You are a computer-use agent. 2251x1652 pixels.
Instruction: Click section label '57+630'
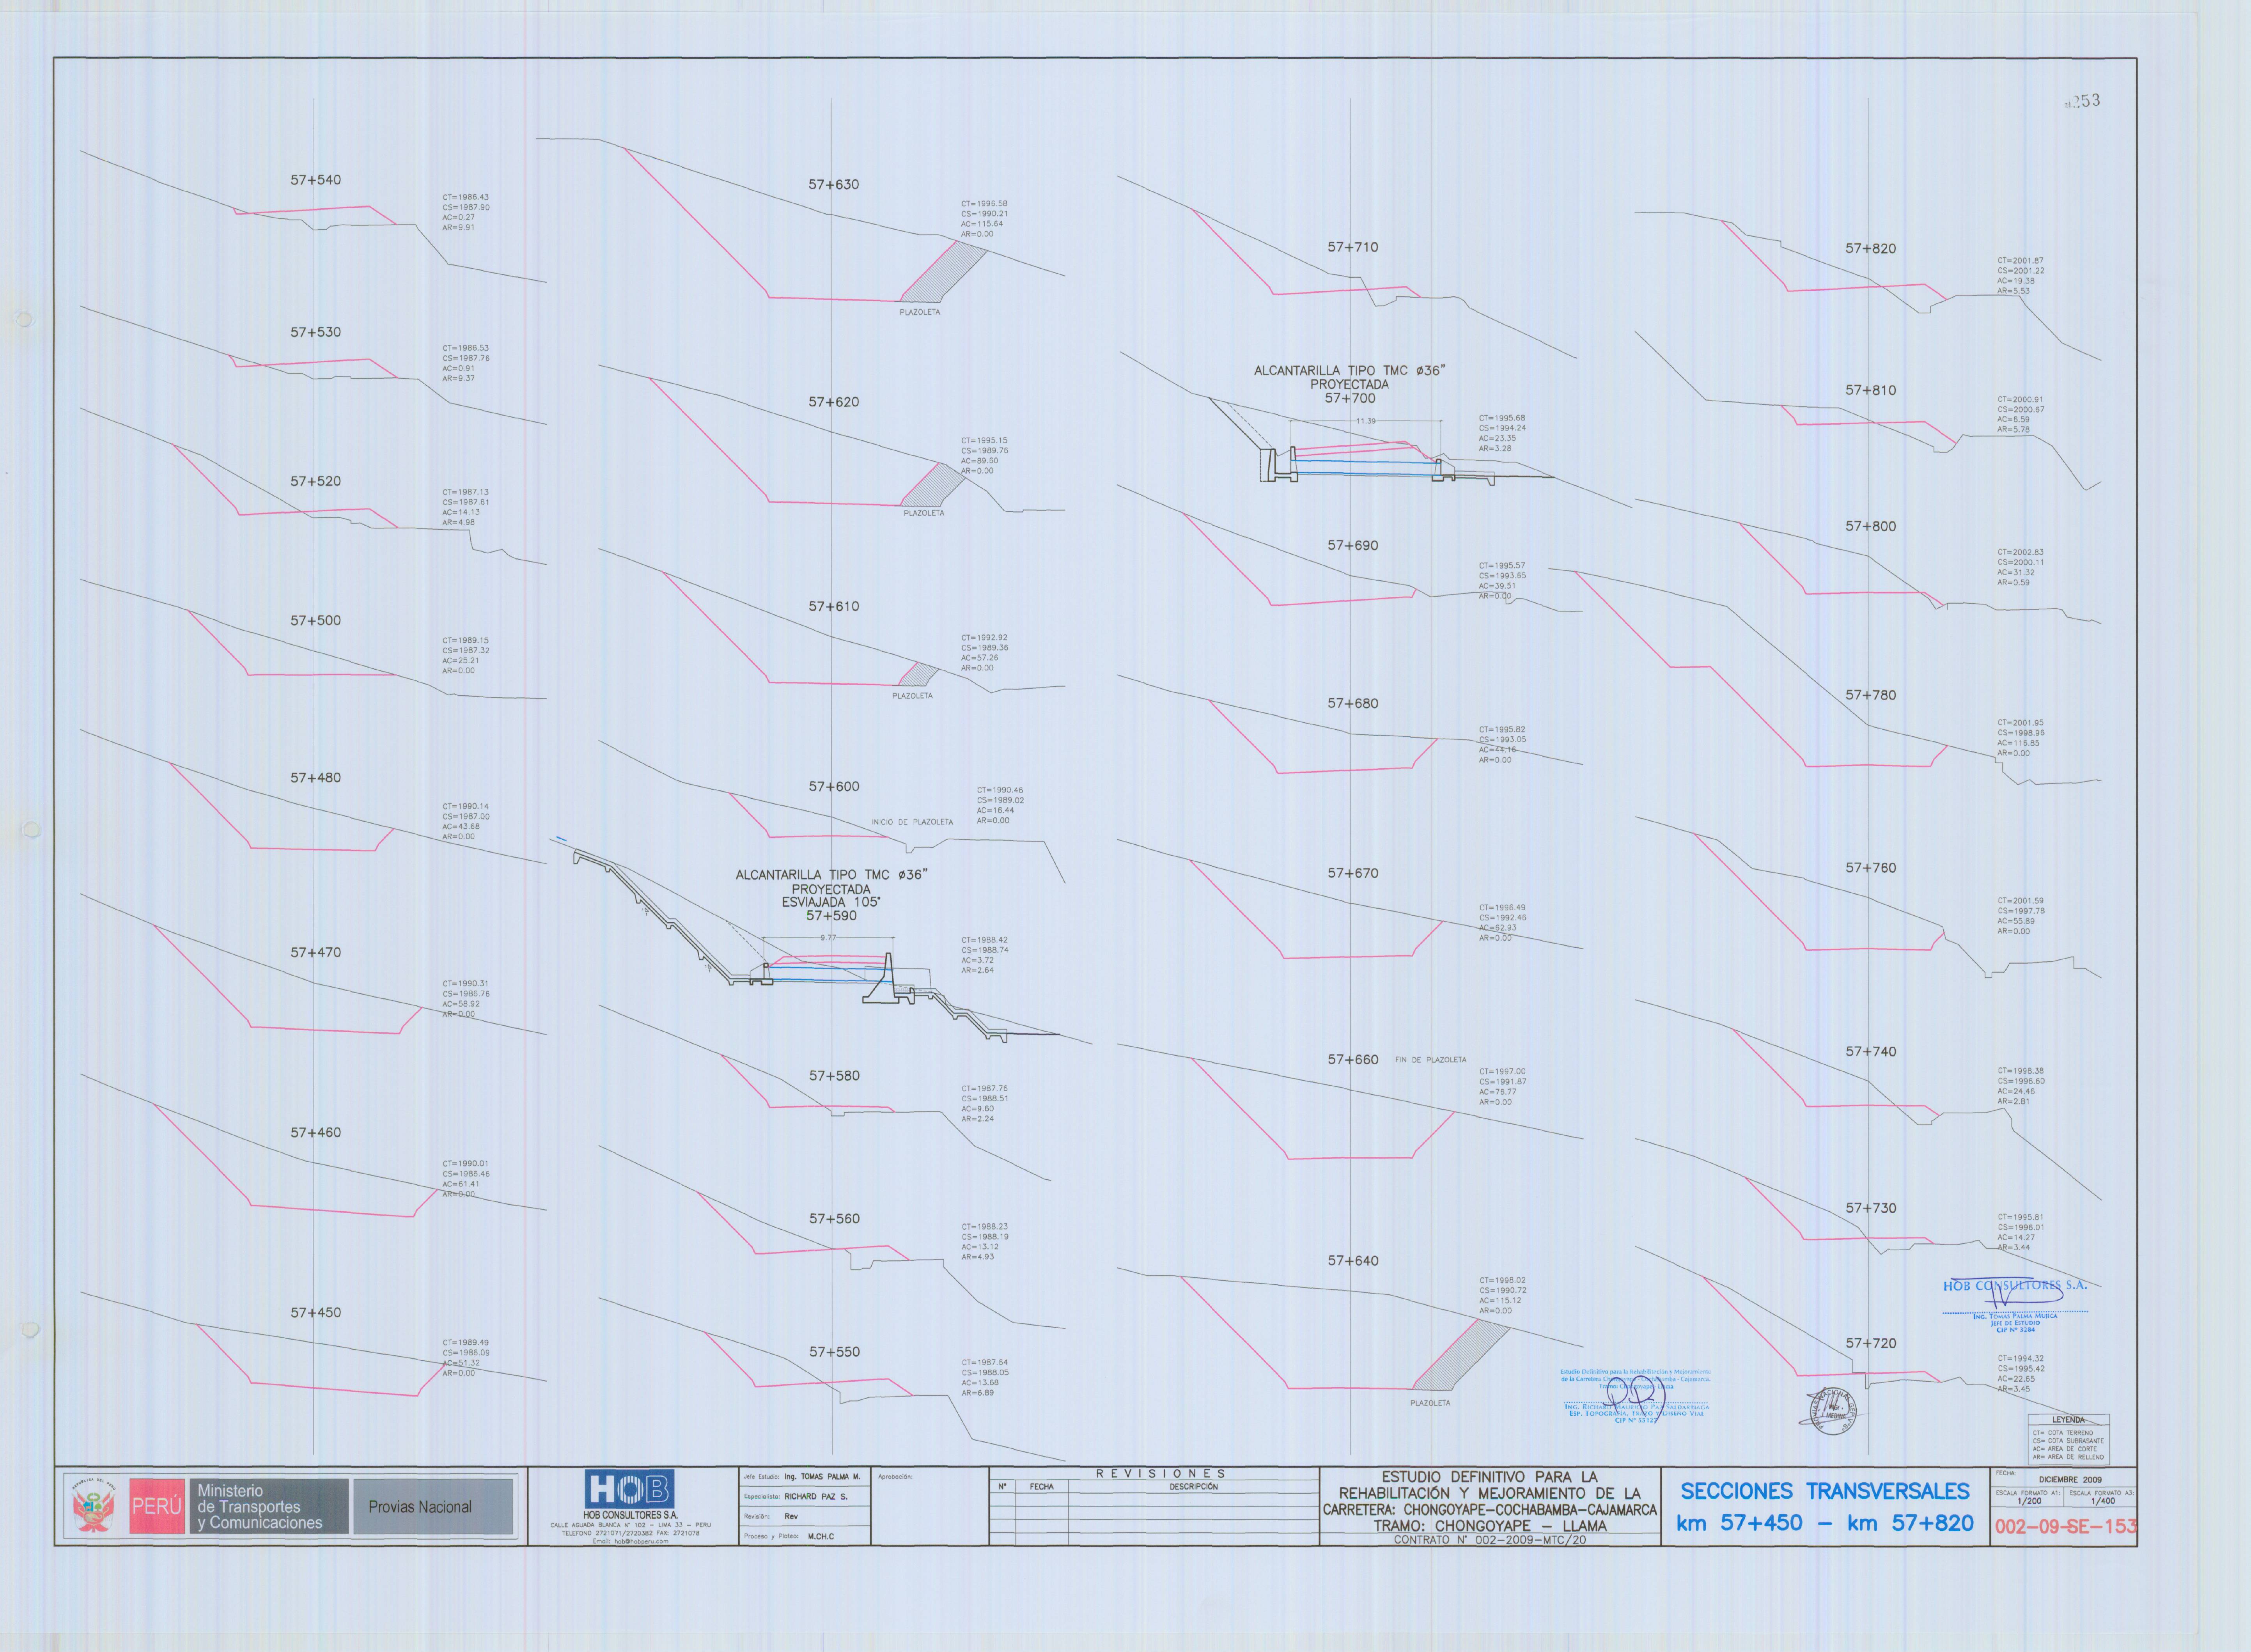coord(834,184)
